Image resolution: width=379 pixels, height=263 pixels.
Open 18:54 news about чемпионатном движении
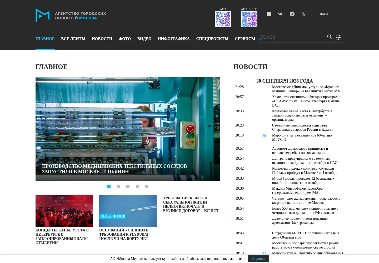[305, 210]
